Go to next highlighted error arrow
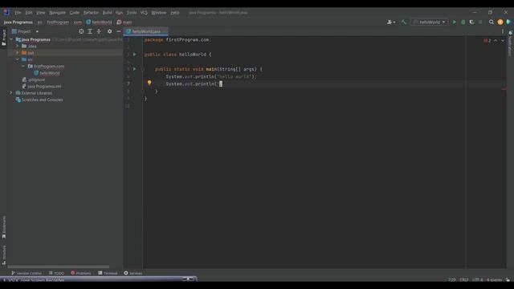This screenshot has width=514, height=289. [x=503, y=41]
